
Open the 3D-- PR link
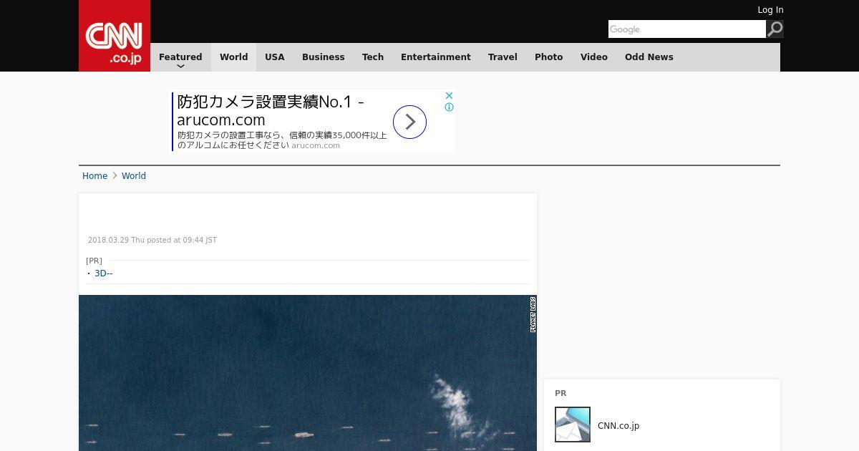point(104,273)
